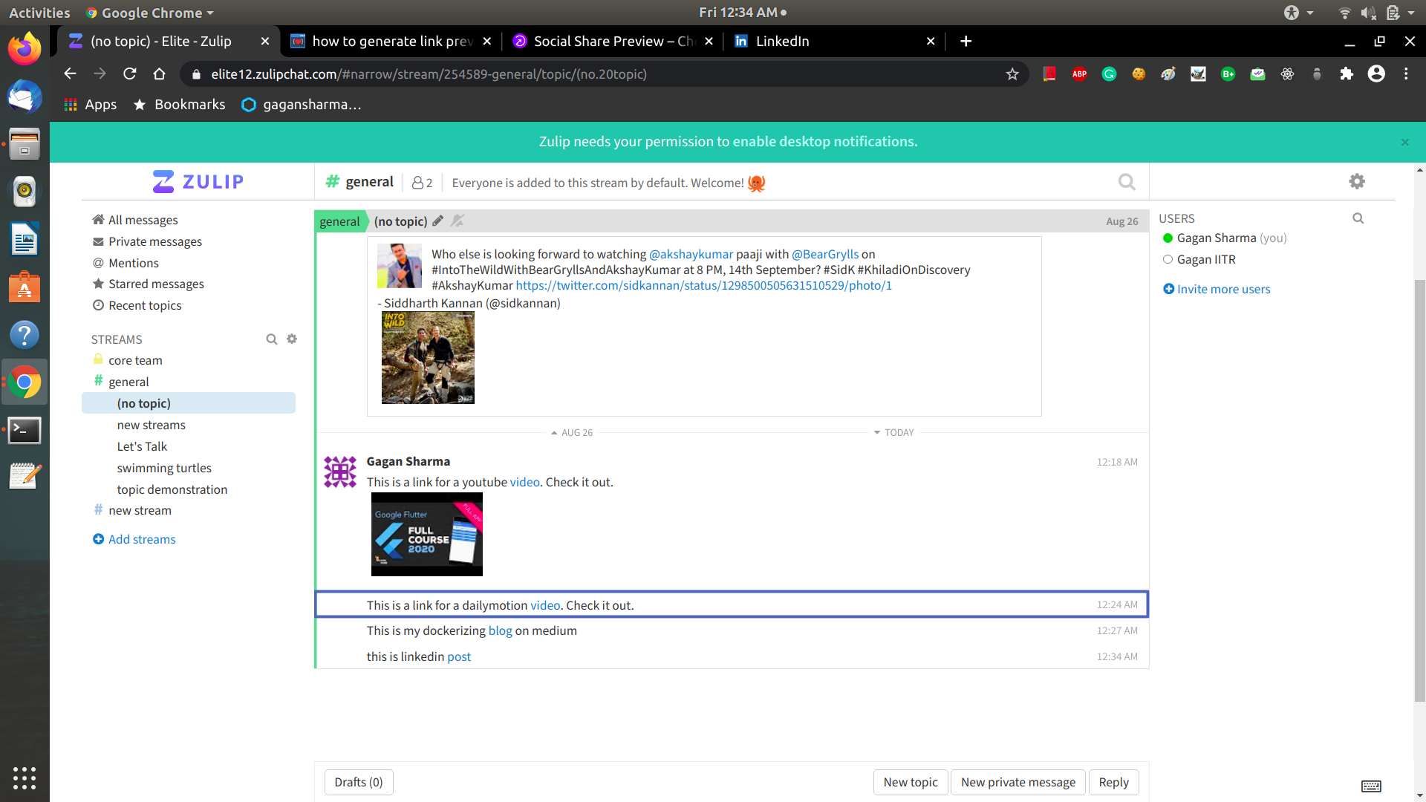Start a New topic
The width and height of the screenshot is (1426, 802).
point(911,782)
